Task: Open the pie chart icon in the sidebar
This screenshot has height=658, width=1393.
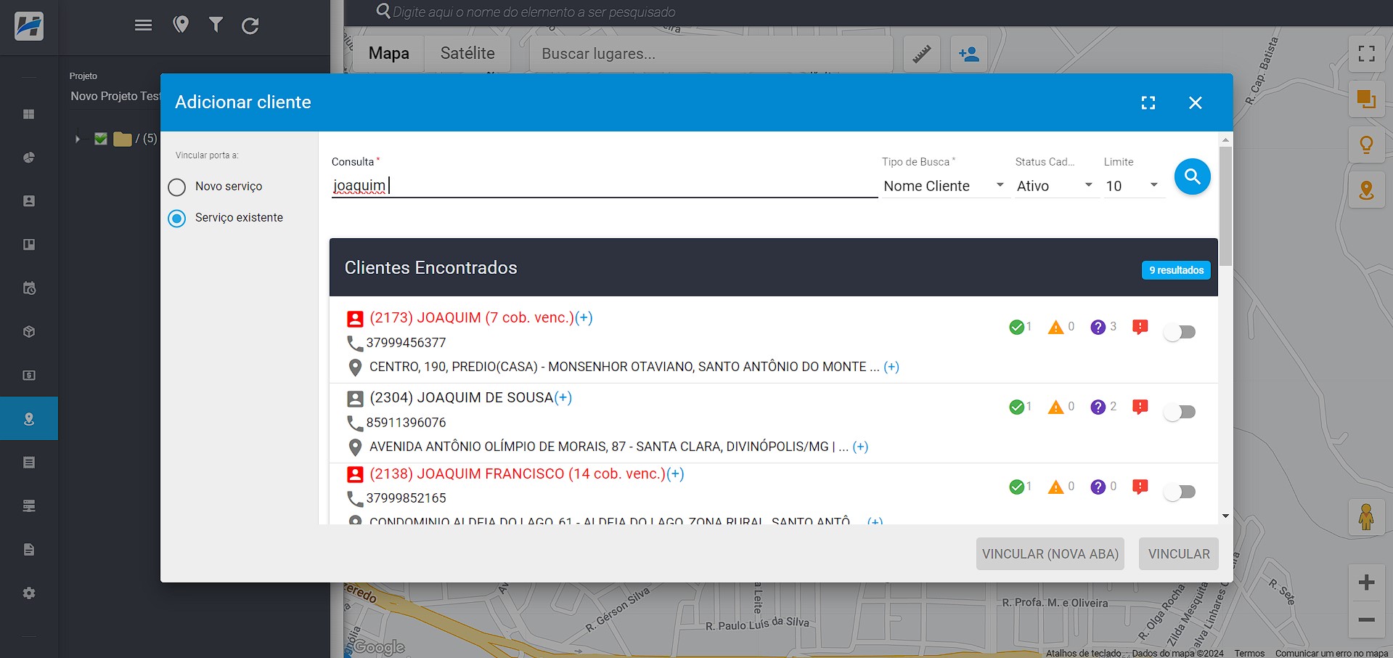Action: (29, 158)
